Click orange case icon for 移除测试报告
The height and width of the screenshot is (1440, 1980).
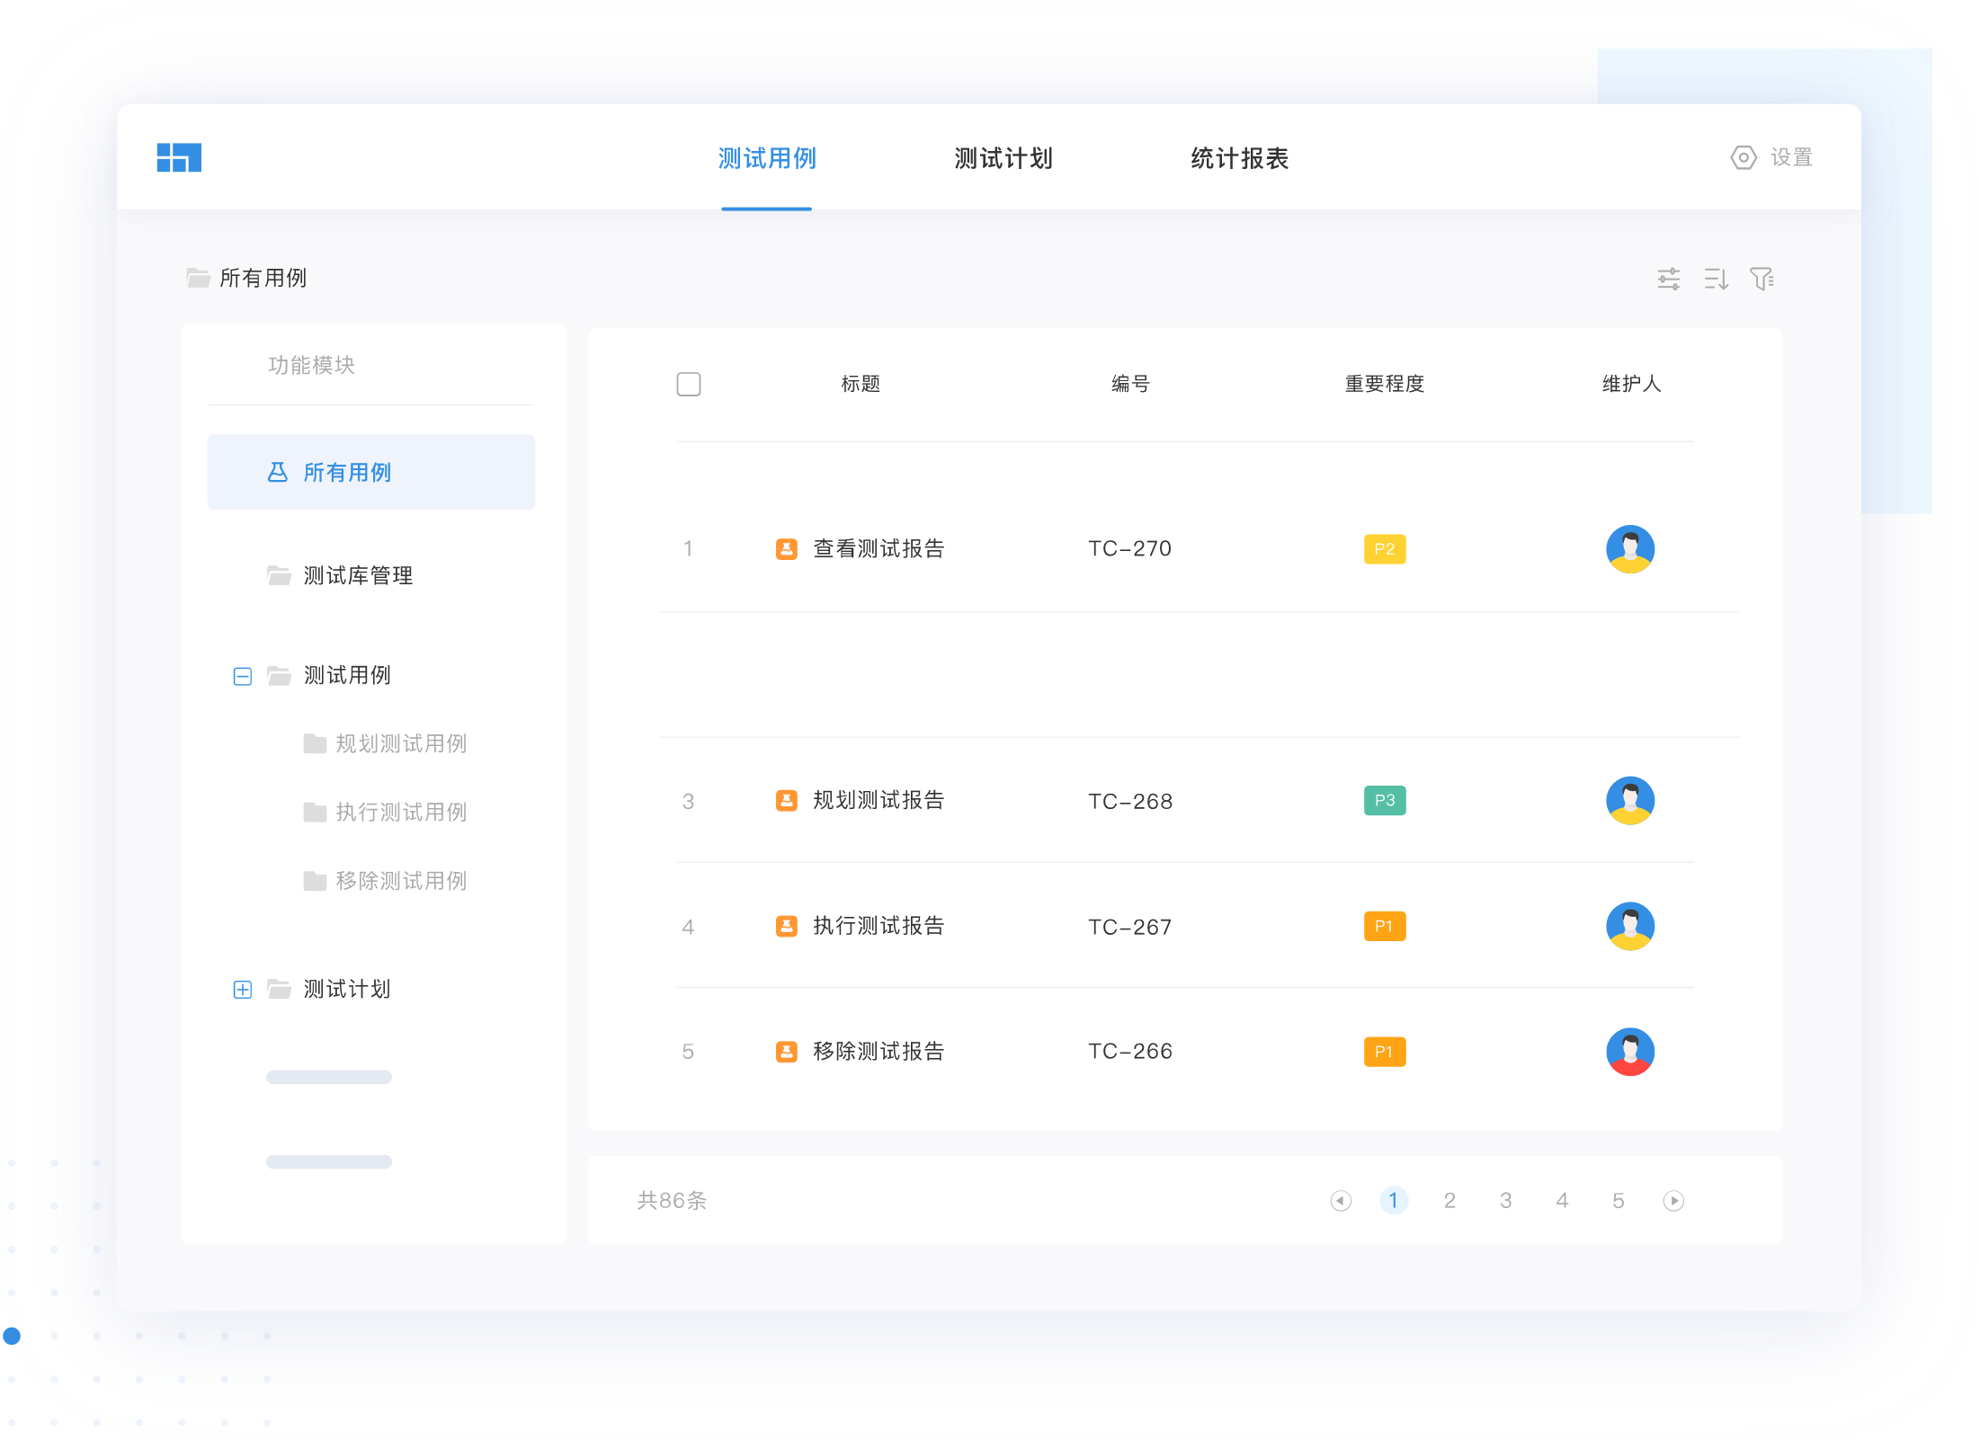[x=787, y=1052]
